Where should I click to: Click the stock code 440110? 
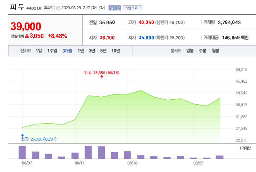coord(34,8)
